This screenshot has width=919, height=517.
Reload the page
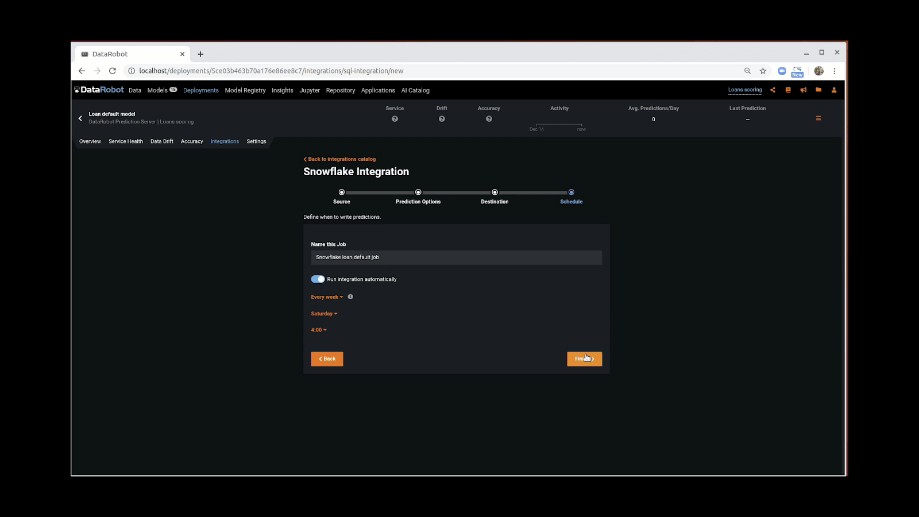[x=113, y=71]
